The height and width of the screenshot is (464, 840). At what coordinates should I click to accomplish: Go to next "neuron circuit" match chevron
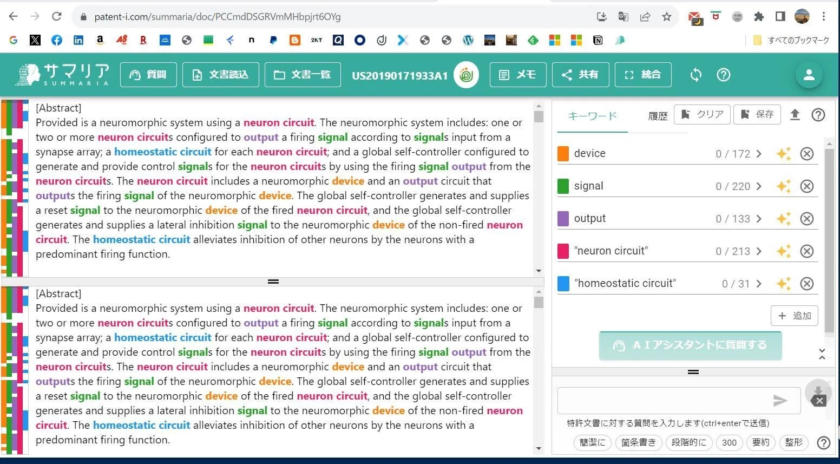pyautogui.click(x=759, y=251)
